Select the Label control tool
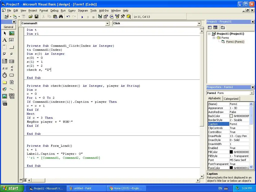 click(5, 40)
